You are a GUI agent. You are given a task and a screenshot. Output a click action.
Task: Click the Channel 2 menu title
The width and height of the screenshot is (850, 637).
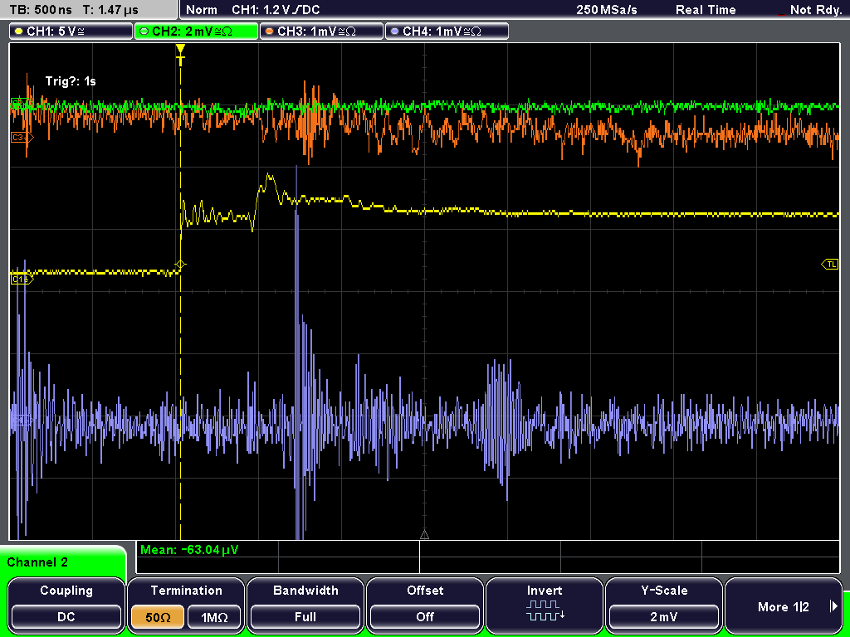point(37,562)
